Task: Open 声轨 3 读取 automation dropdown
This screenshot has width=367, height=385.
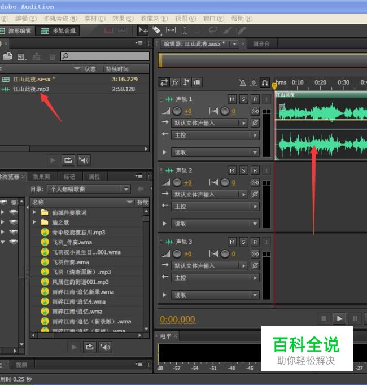Action: pos(215,295)
